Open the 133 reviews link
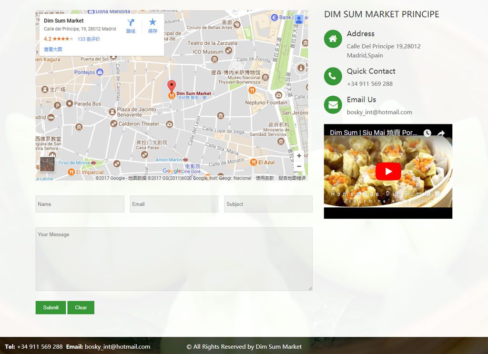Screen dimensions: 488x354 pyautogui.click(x=89, y=39)
